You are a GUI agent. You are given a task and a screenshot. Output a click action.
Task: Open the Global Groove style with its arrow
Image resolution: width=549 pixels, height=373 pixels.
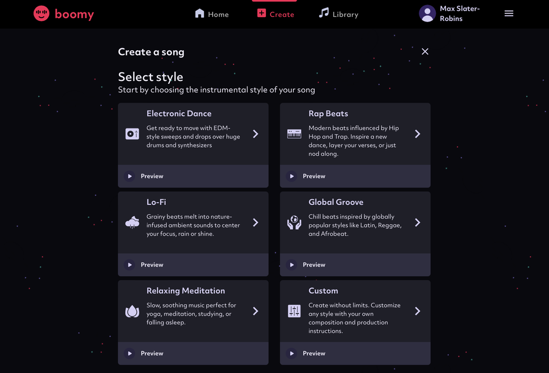pyautogui.click(x=417, y=223)
